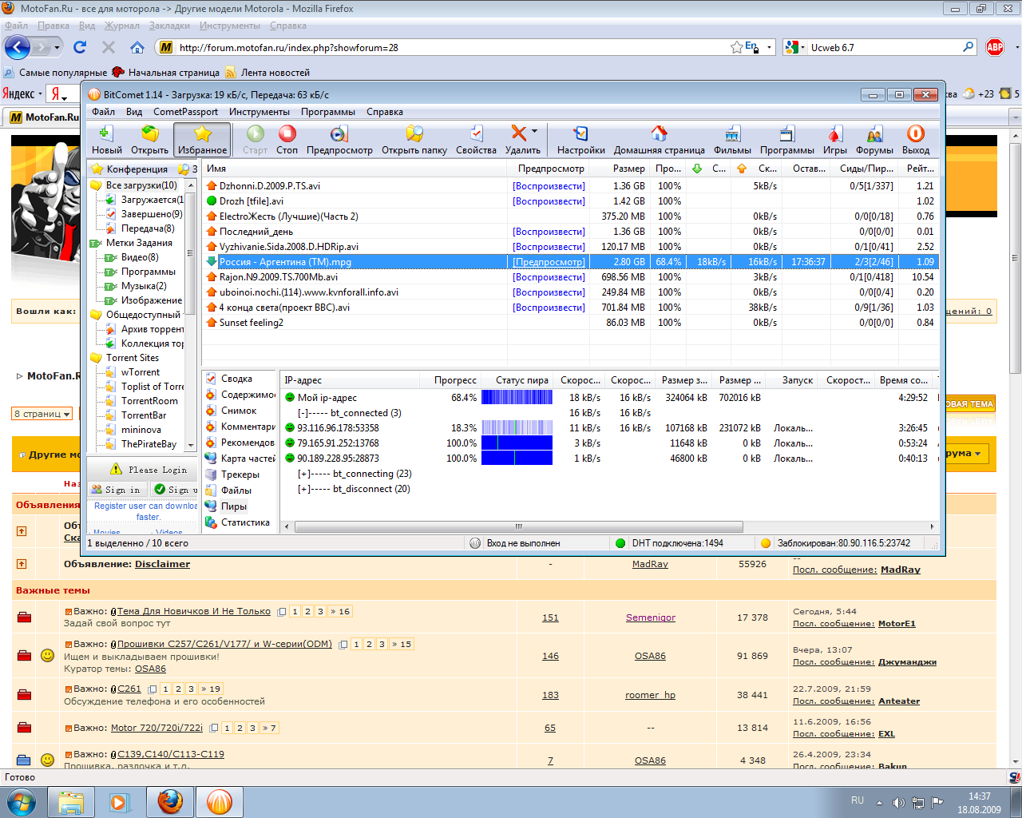Open the 8 страниц page dropdown

point(42,414)
